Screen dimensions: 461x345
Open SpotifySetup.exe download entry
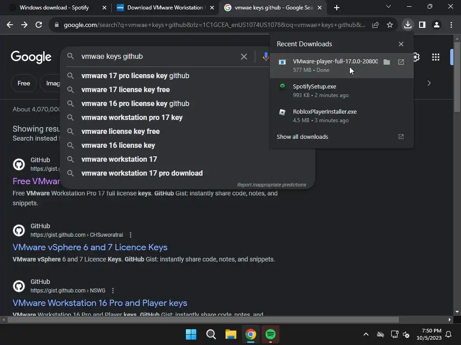pos(341,91)
